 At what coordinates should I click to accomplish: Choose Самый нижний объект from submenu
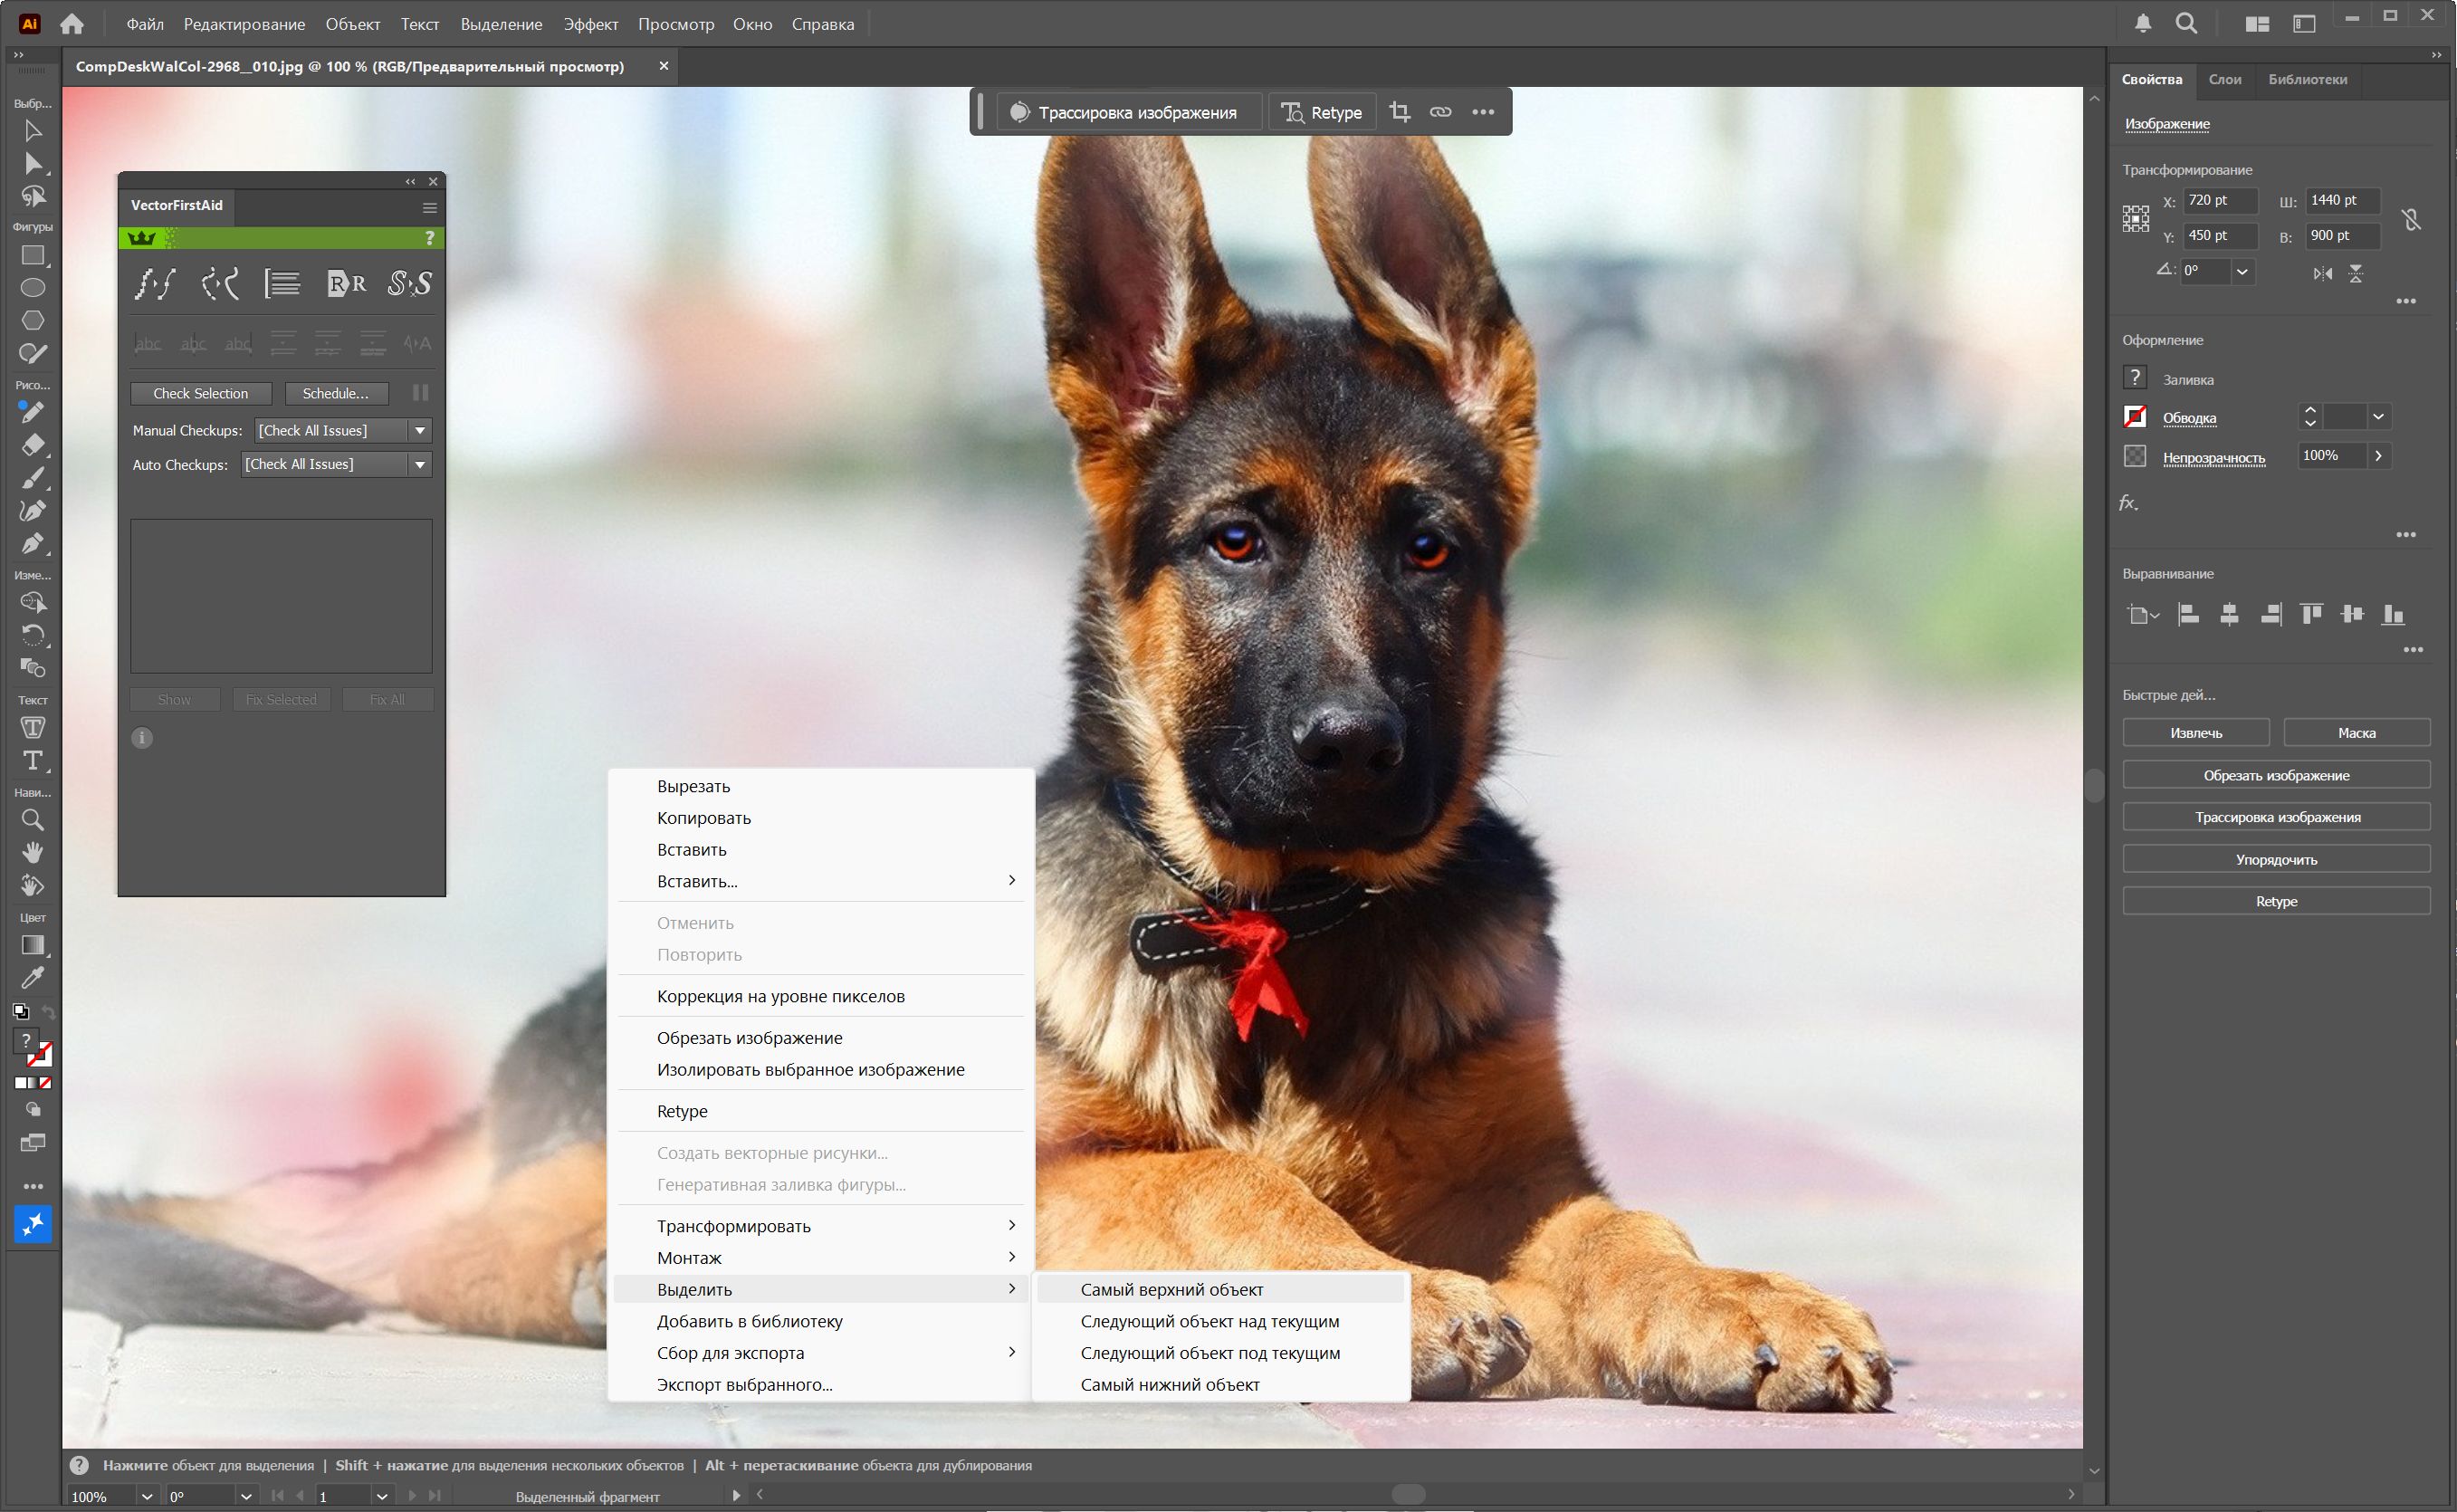coord(1170,1384)
